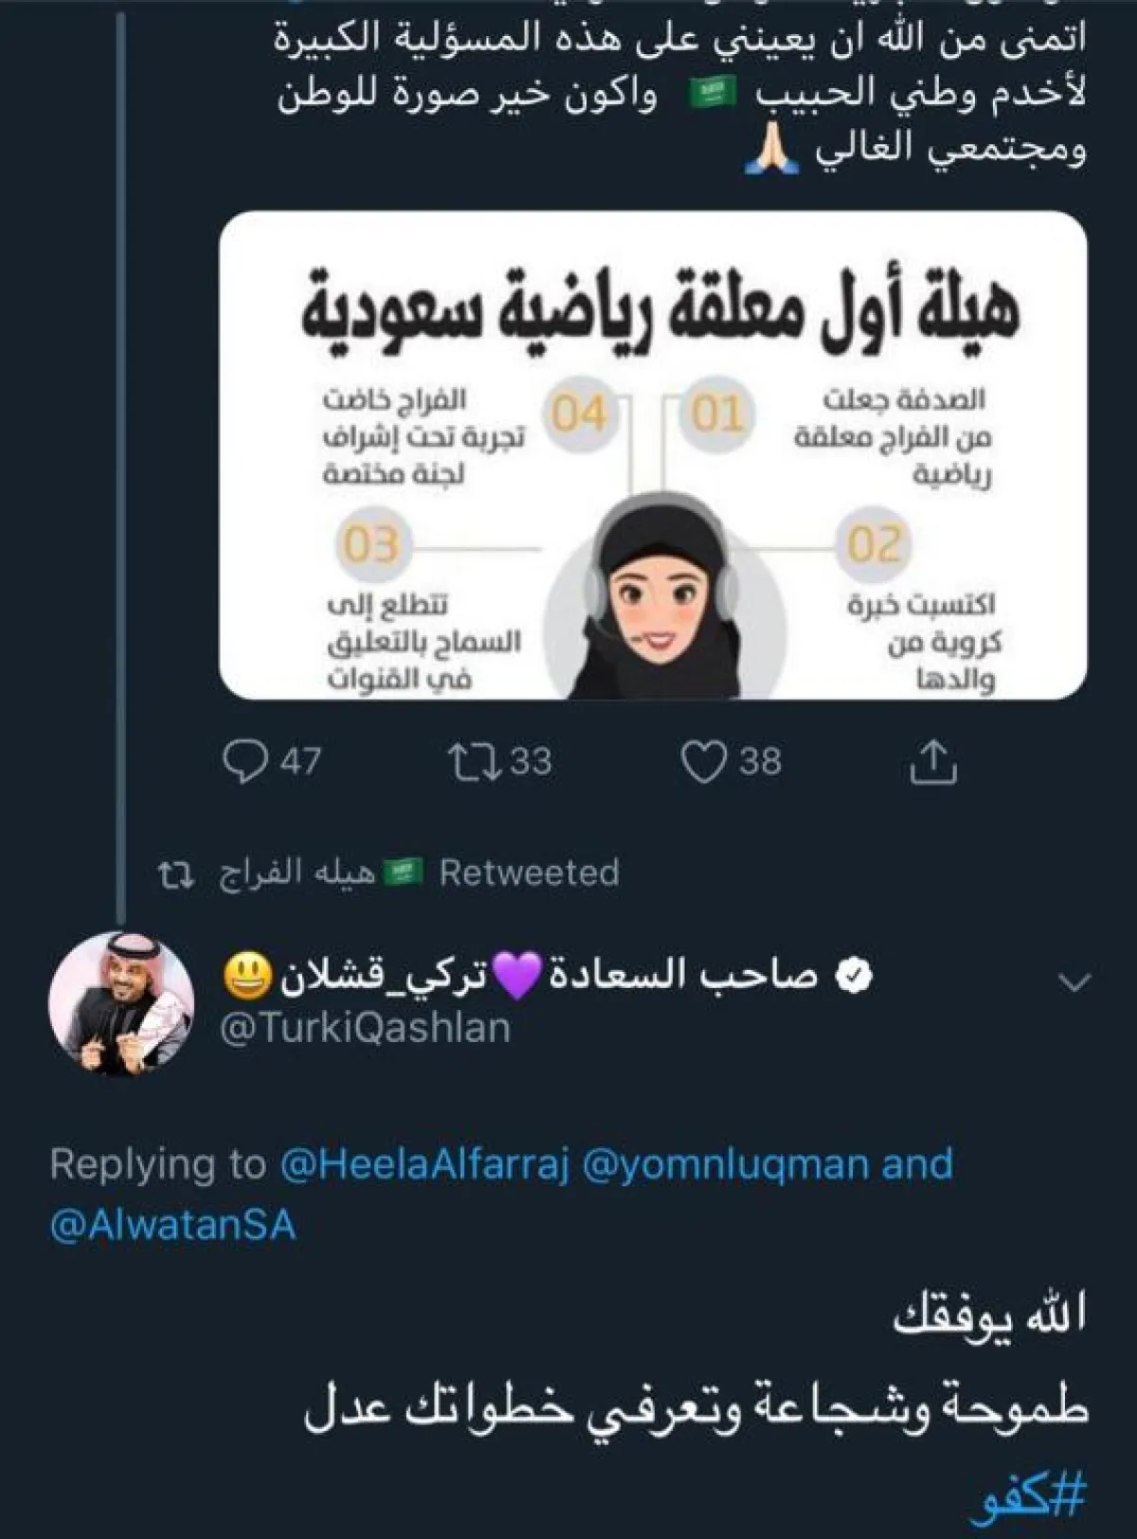Click the reply comment icon

pos(244,761)
